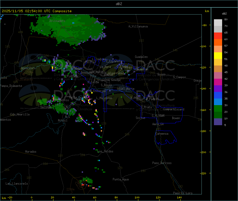This screenshot has height=201, width=238.
Task: Select the 'Bowen' map label
Action: point(176,118)
